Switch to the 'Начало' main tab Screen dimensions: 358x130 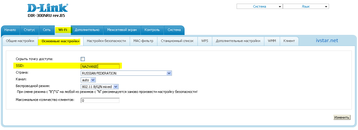(10, 30)
